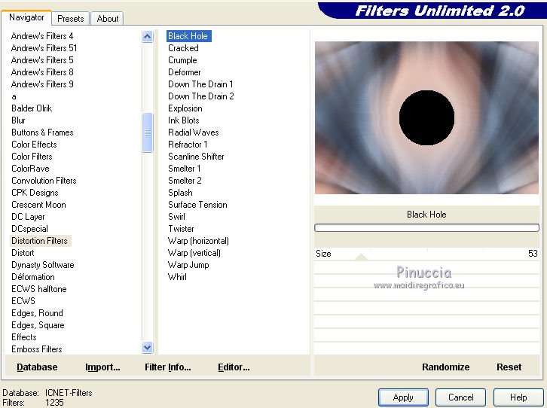Select the Balder Olrik category
Image resolution: width=547 pixels, height=408 pixels.
[x=32, y=108]
